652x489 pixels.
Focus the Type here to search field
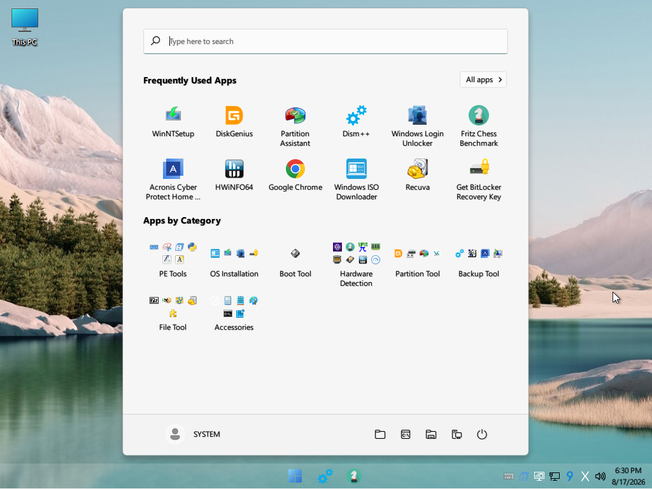(x=325, y=41)
